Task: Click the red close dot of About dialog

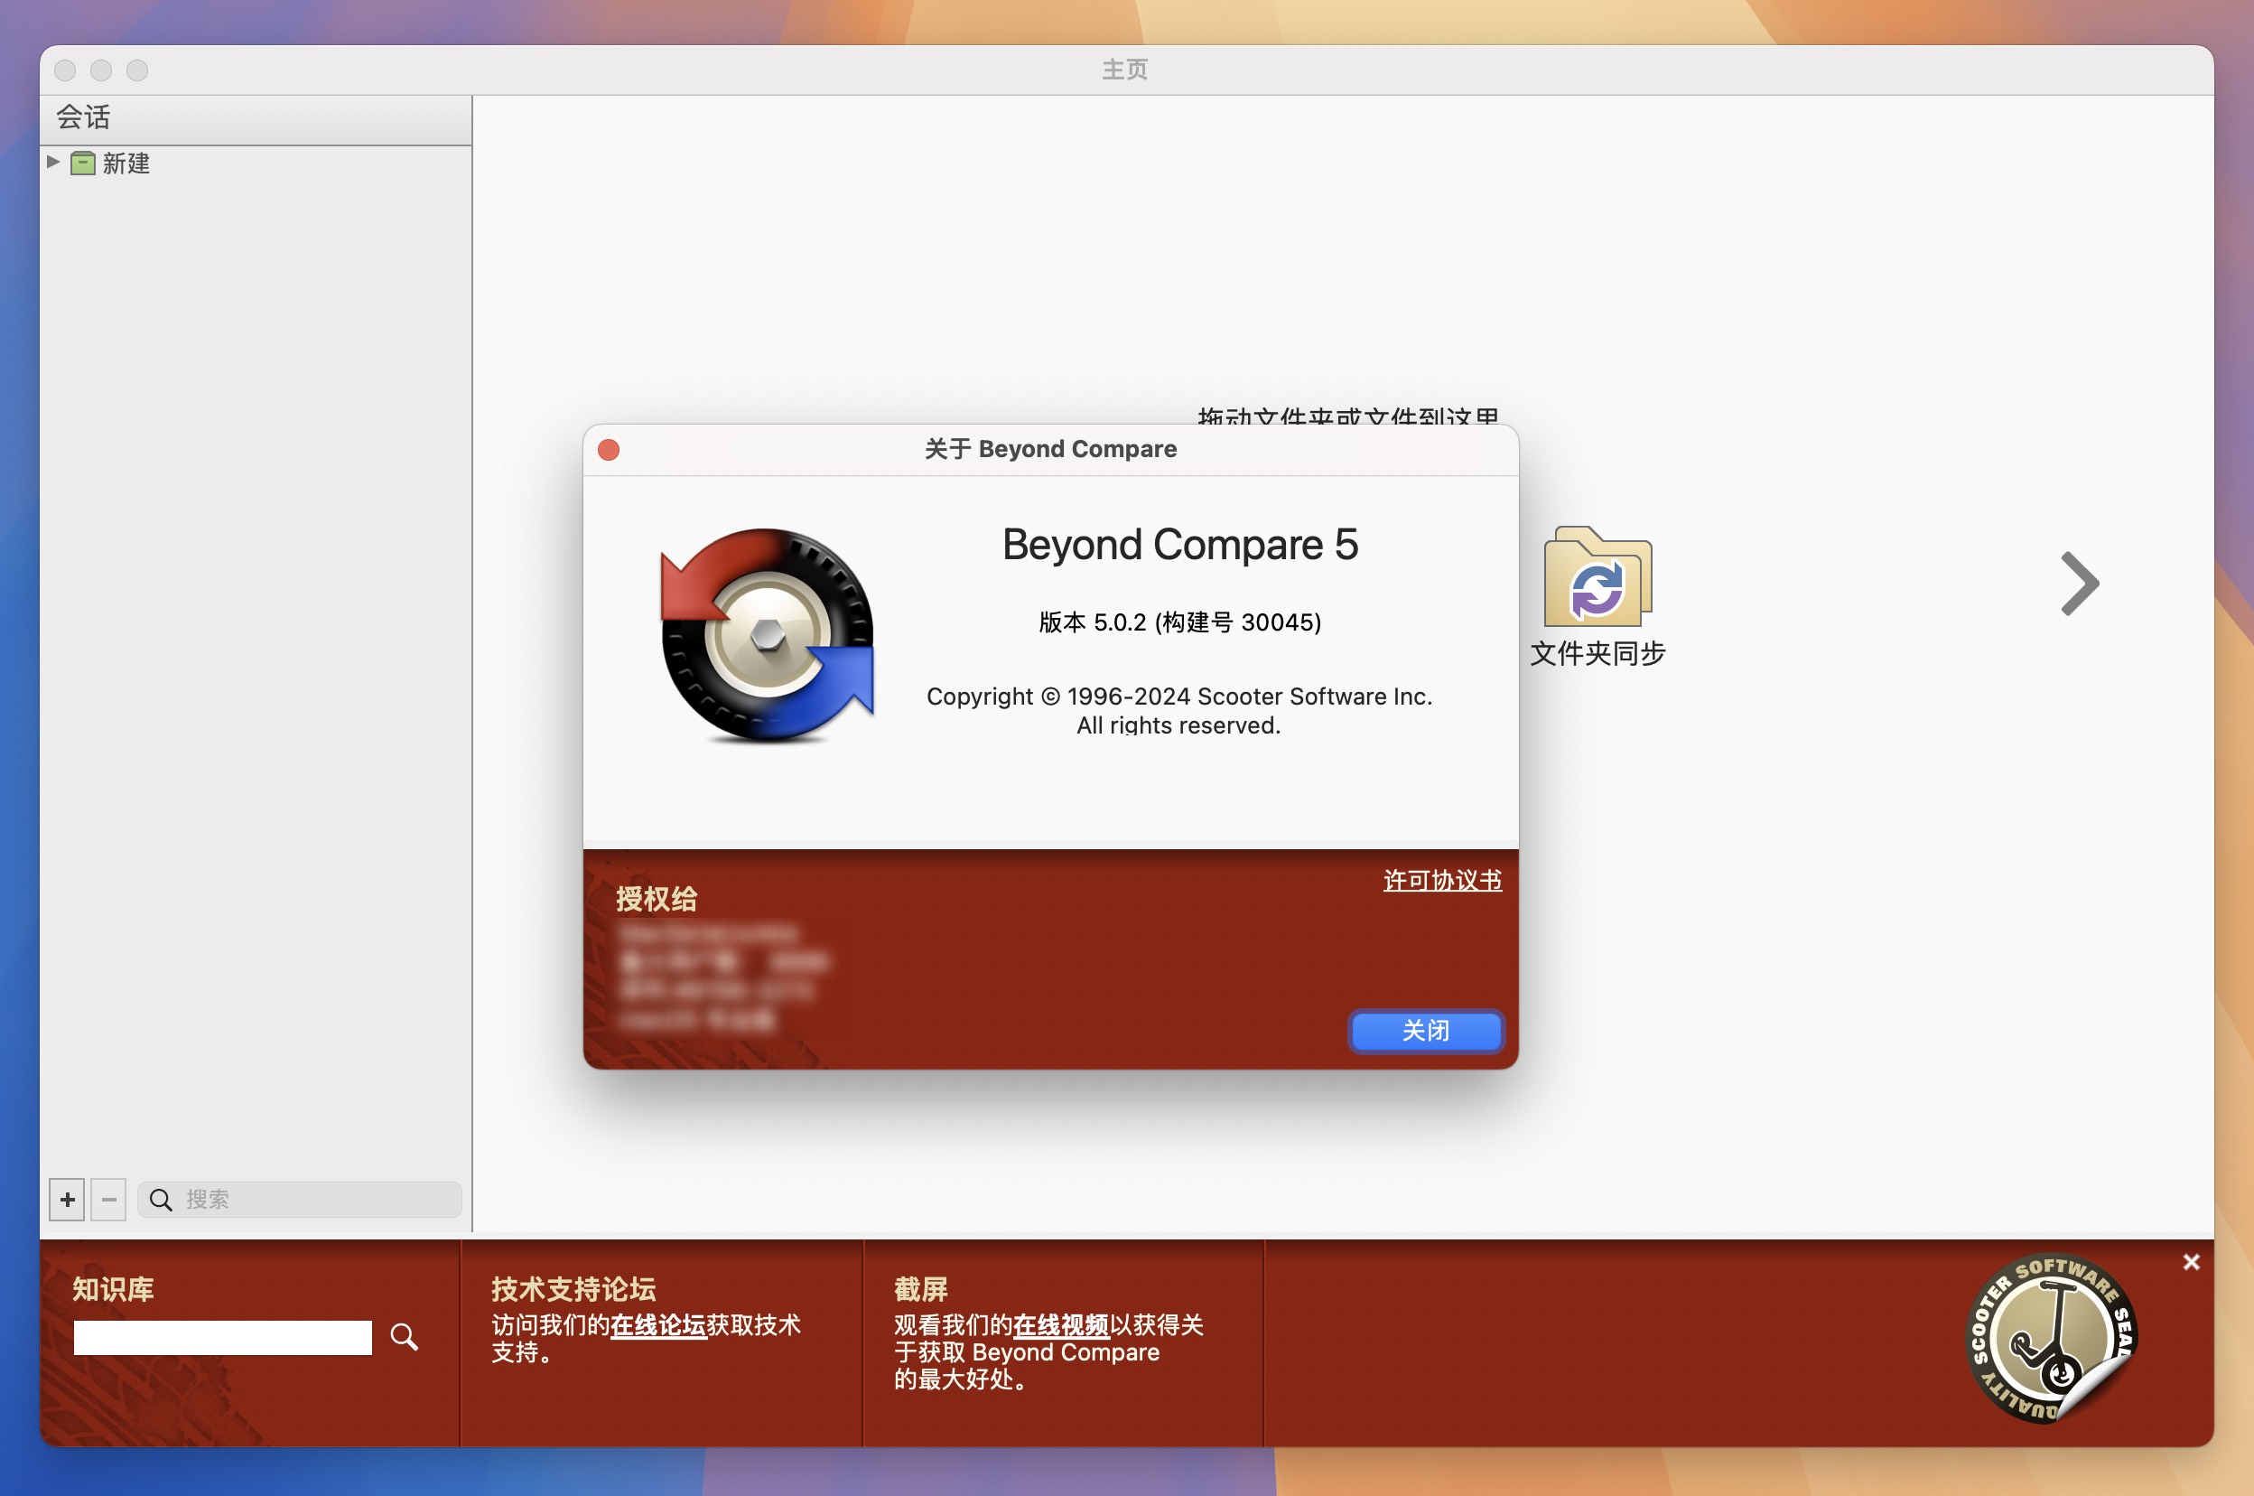Action: [x=609, y=449]
